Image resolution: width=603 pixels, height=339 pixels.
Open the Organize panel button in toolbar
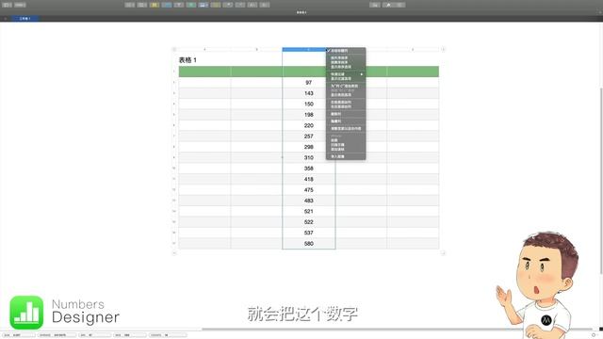pos(399,5)
